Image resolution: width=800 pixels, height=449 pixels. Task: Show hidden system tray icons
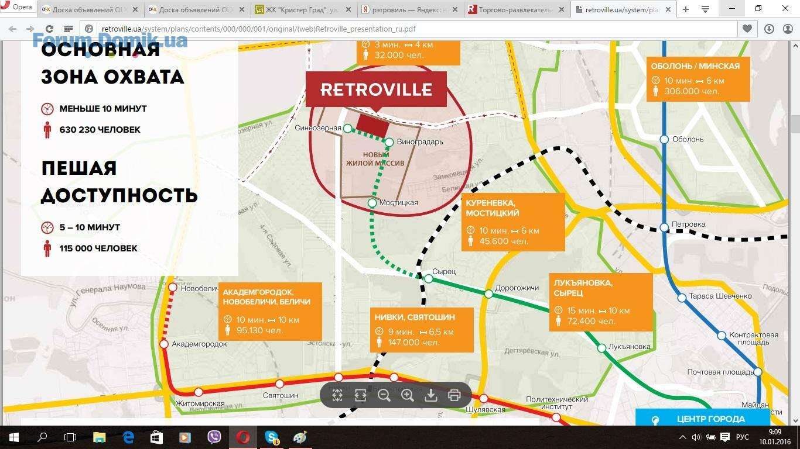pos(682,437)
